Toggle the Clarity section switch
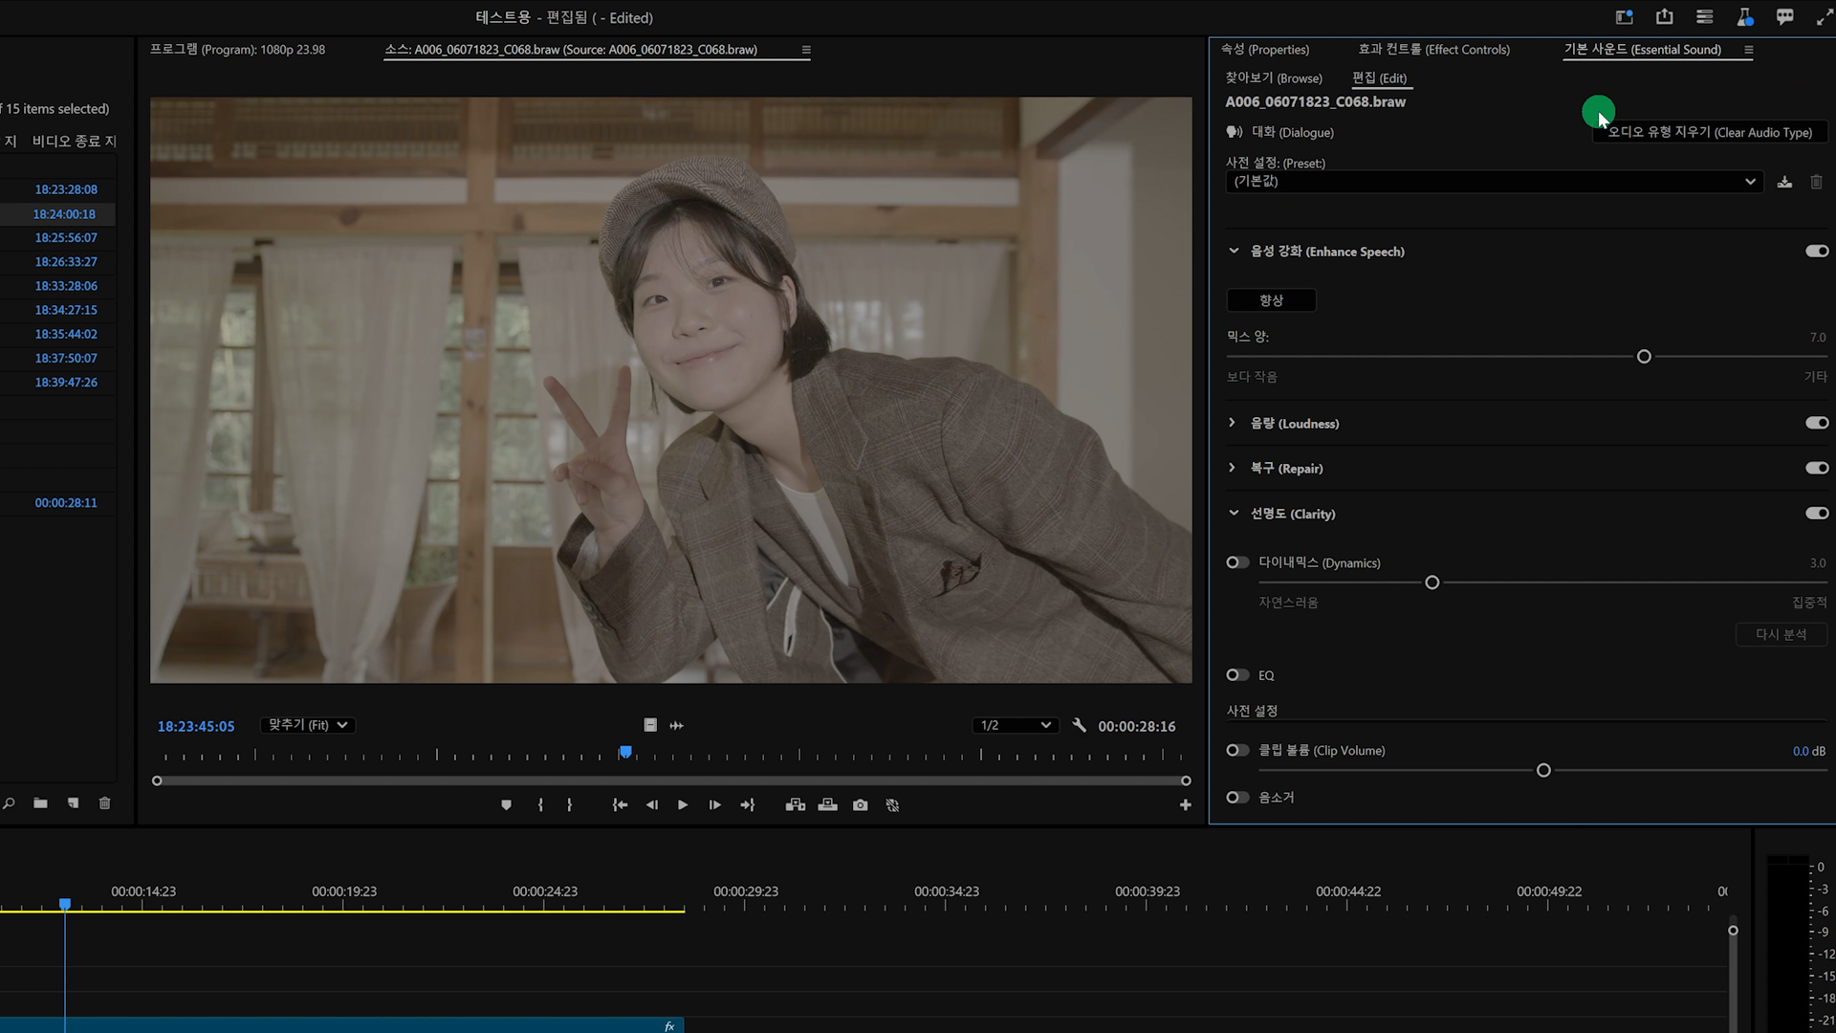Viewport: 1836px width, 1033px height. click(x=1817, y=514)
